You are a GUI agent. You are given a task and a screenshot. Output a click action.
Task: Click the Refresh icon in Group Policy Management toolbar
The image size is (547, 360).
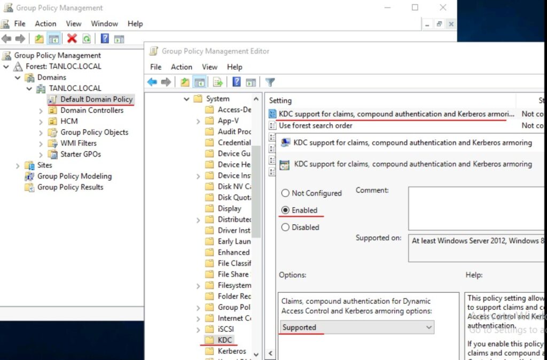[x=85, y=37]
